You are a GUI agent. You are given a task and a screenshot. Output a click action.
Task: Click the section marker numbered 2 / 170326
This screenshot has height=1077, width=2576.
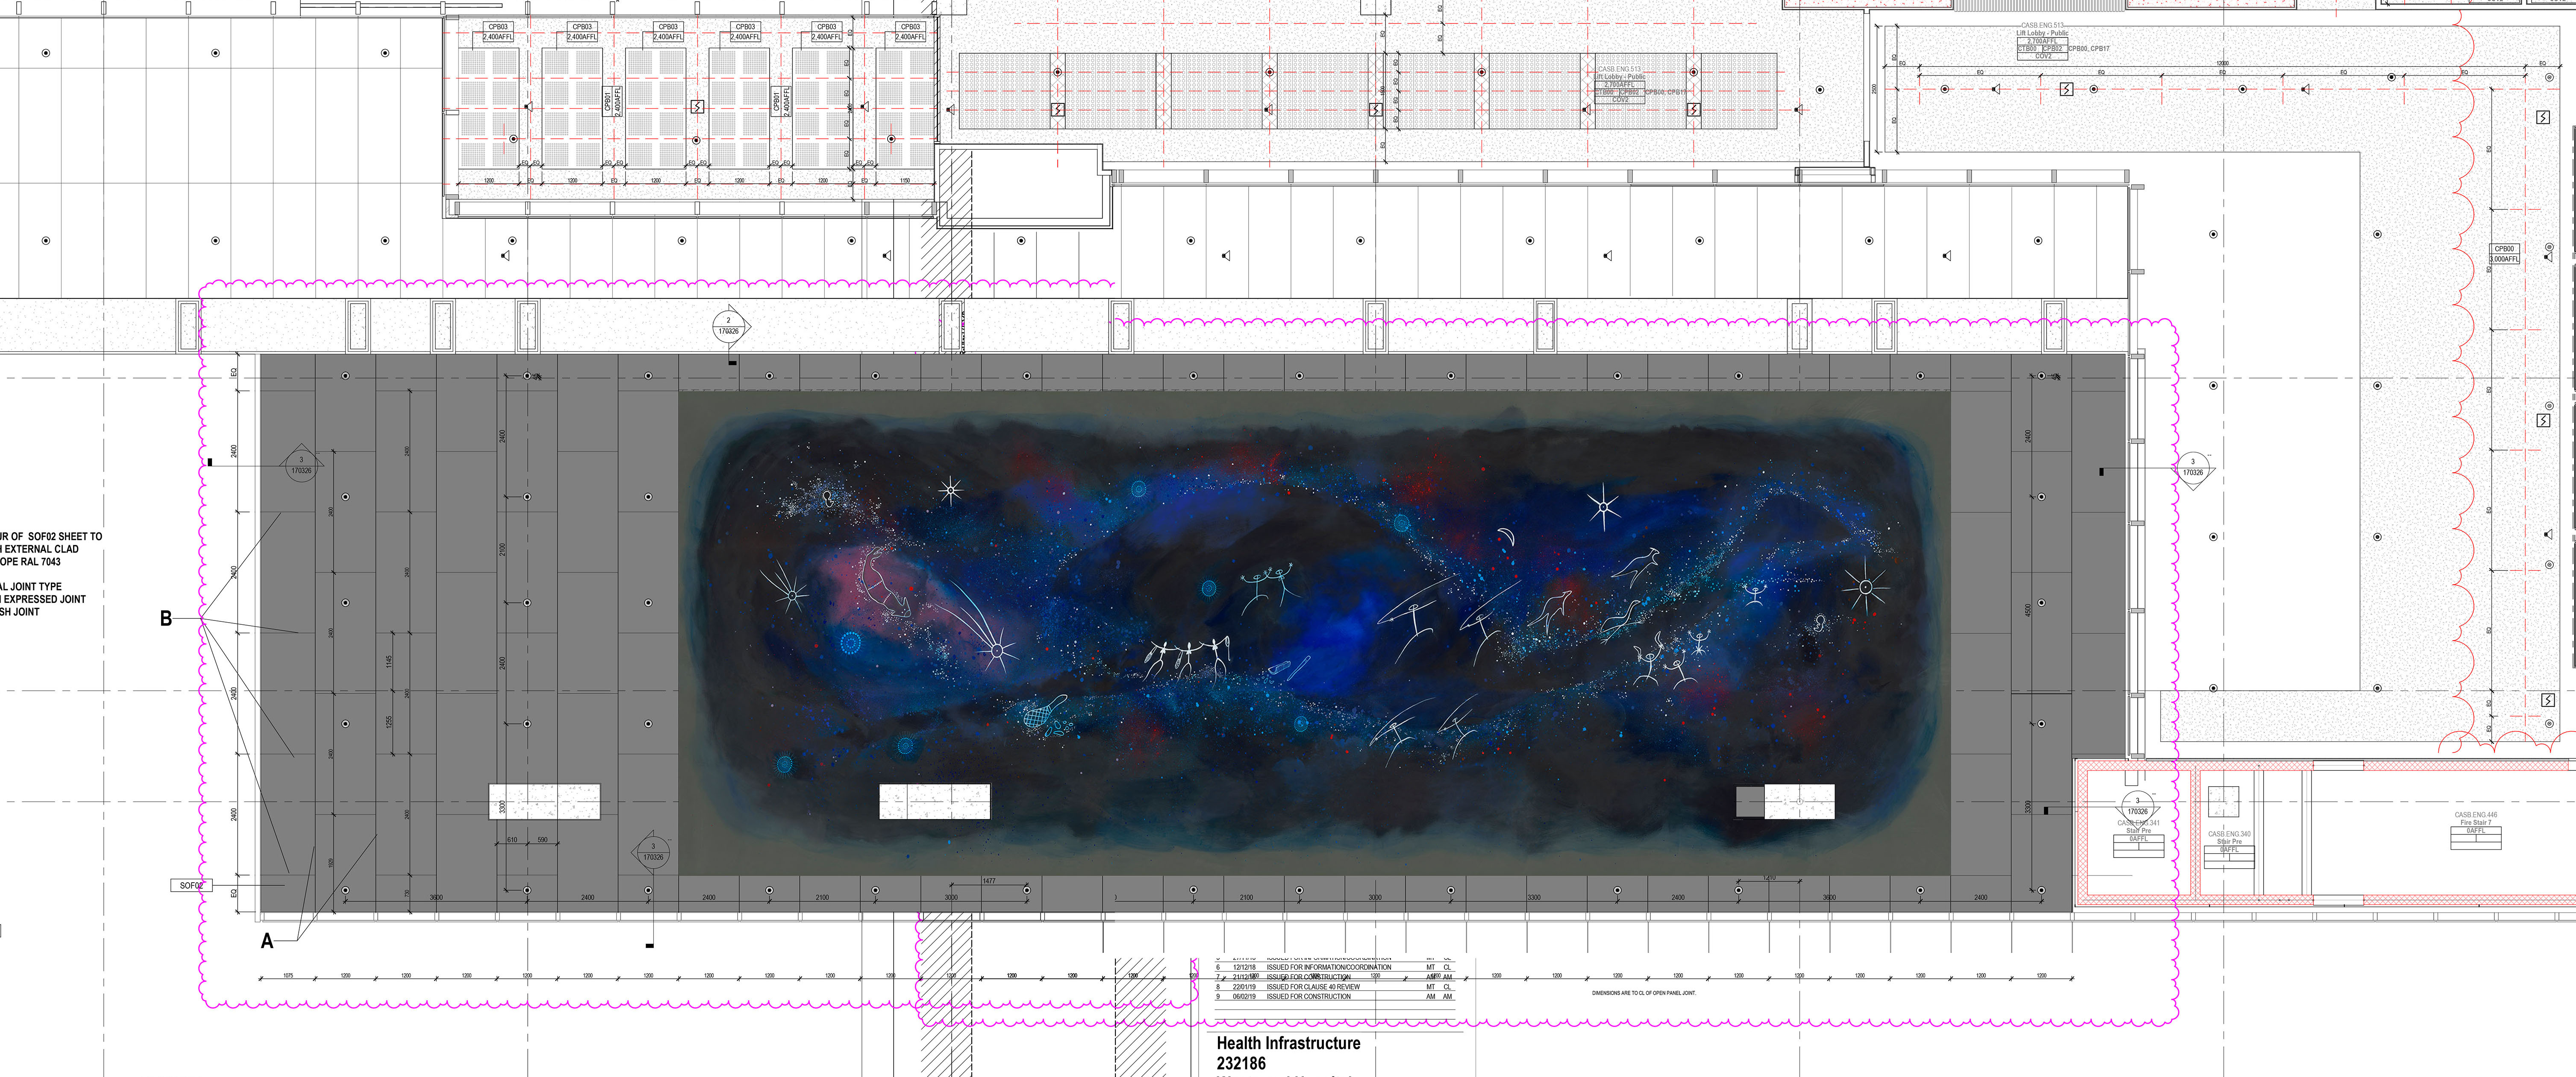tap(729, 326)
